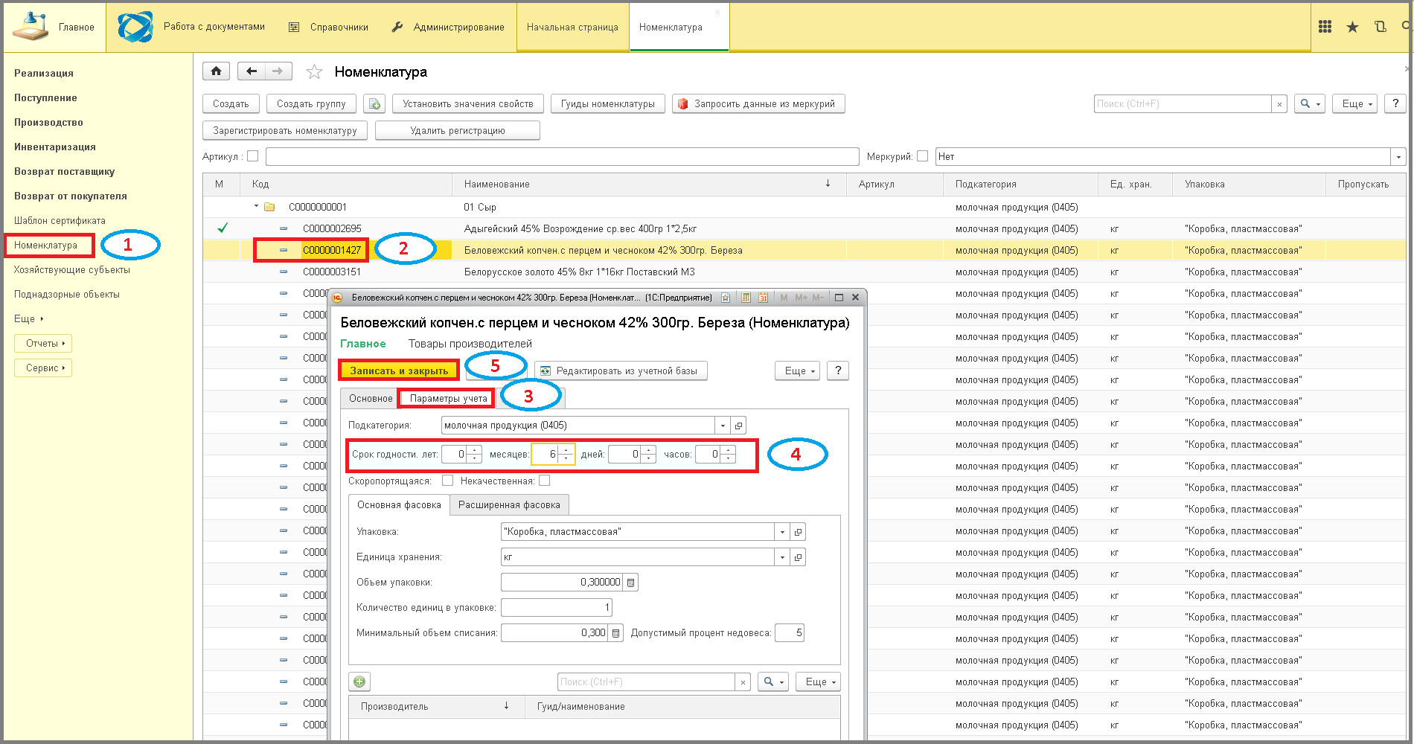Image resolution: width=1414 pixels, height=744 pixels.
Task: Open the Единица хранения dropdown
Action: pos(782,557)
